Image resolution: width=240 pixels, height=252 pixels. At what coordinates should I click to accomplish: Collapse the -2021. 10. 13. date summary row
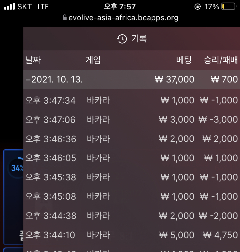pos(132,79)
